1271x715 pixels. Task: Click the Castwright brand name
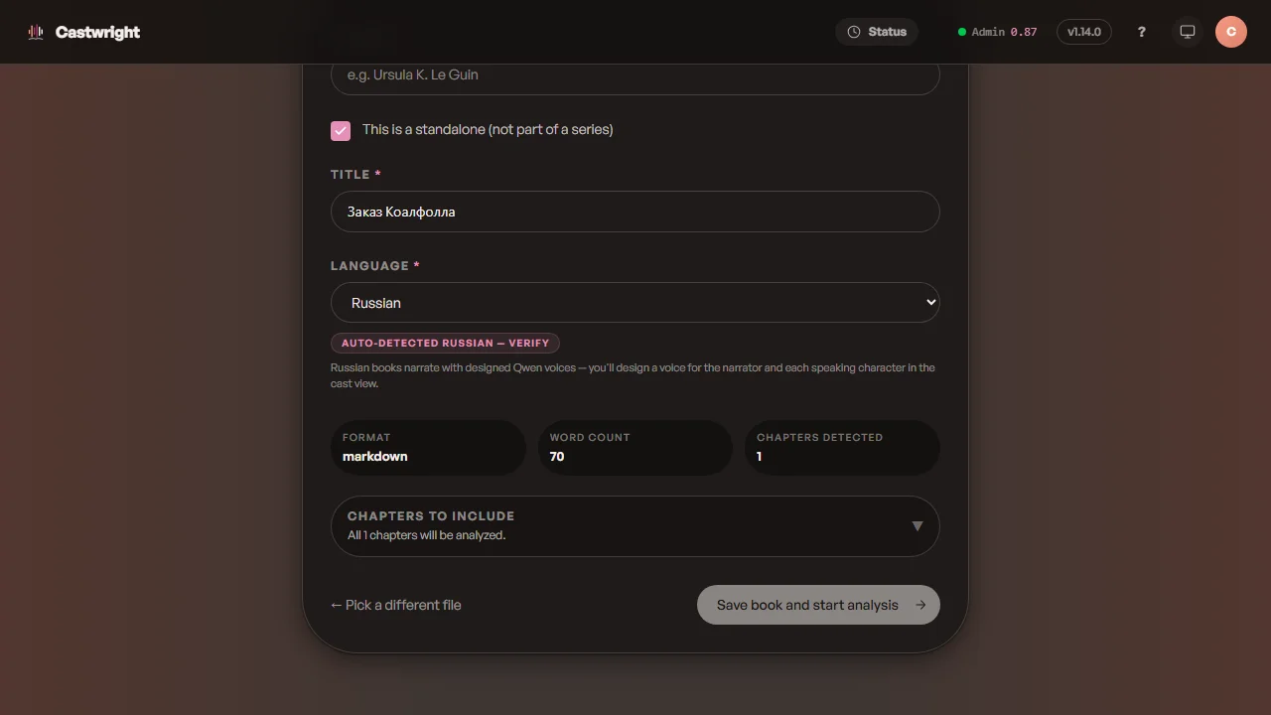97,32
